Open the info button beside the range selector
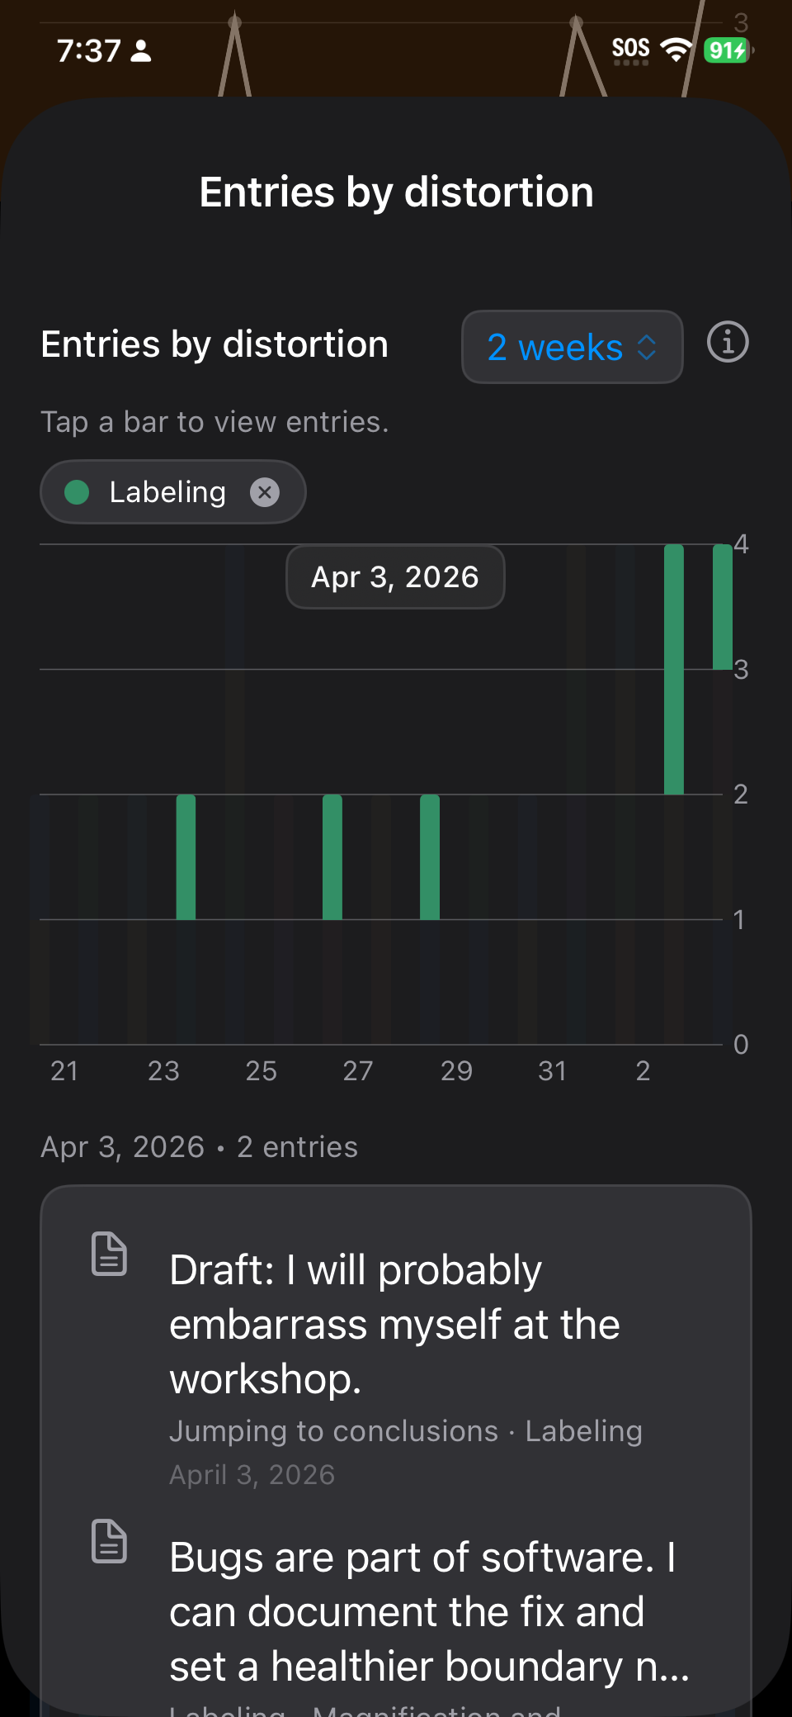 coord(728,343)
